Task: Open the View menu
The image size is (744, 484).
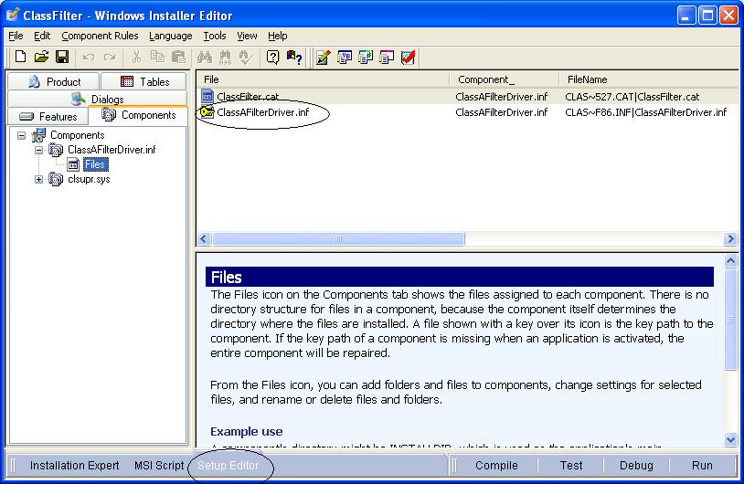Action: coord(247,36)
